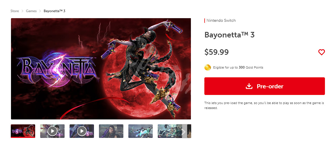
Task: Click the $59.99 price text
Action: click(216, 52)
